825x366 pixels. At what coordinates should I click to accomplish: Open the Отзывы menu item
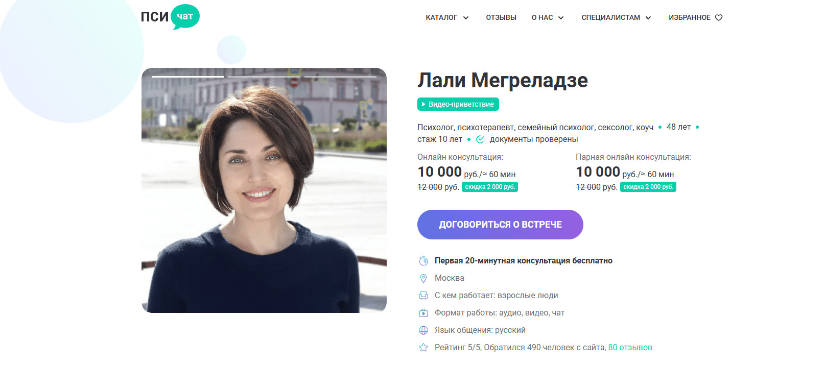[x=501, y=17]
